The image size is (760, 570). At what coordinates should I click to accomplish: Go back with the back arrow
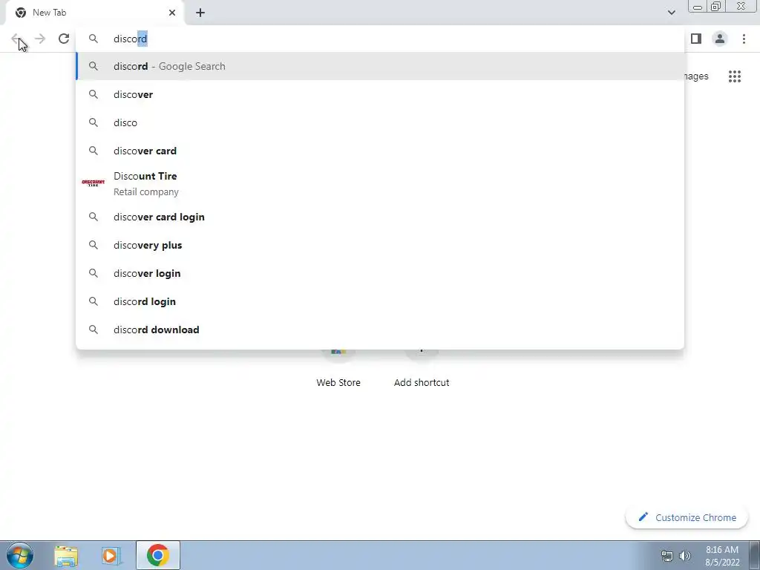16,39
